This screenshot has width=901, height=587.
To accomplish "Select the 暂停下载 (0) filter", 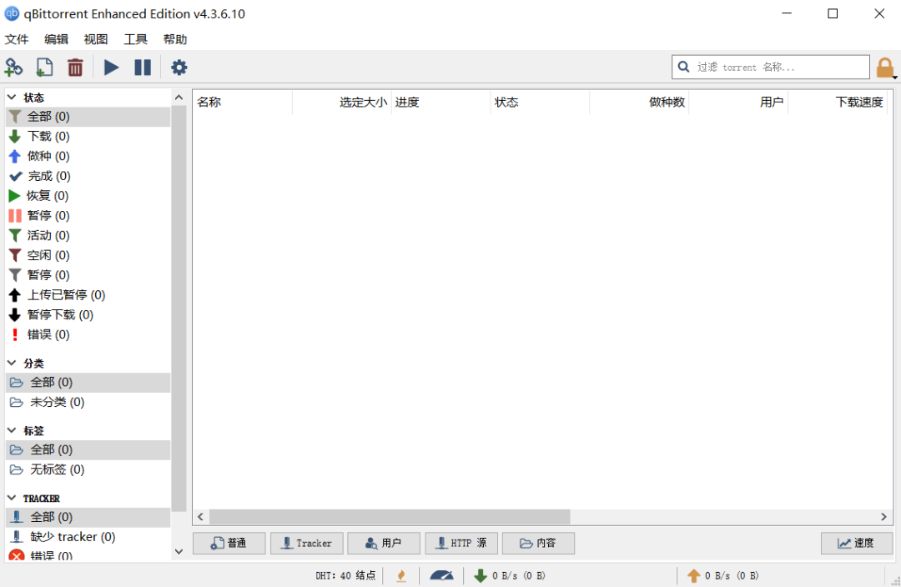I will (88, 314).
